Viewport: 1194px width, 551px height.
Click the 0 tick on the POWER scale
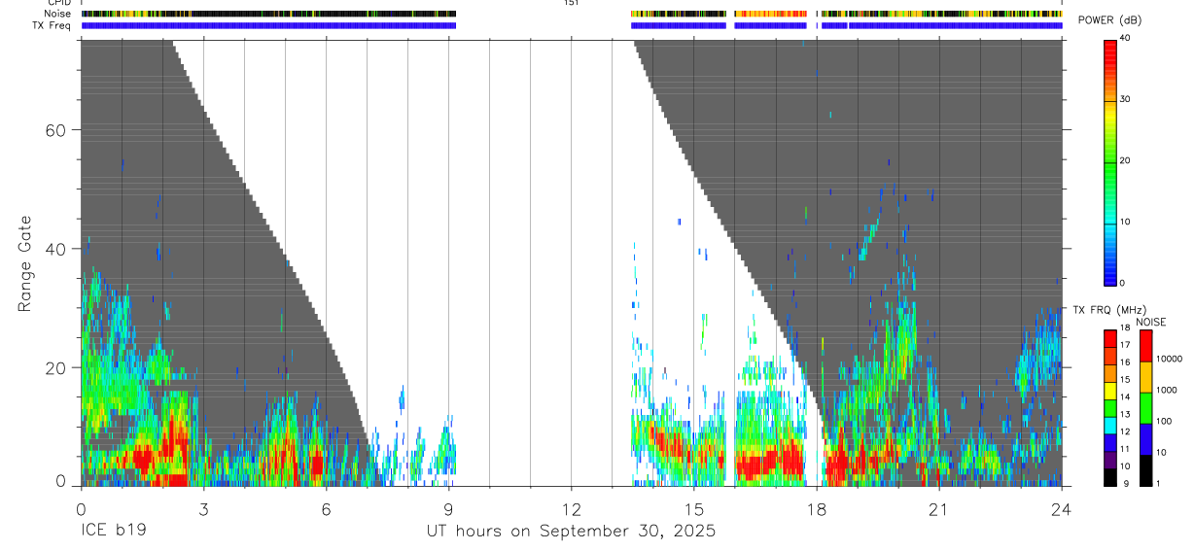(1122, 283)
